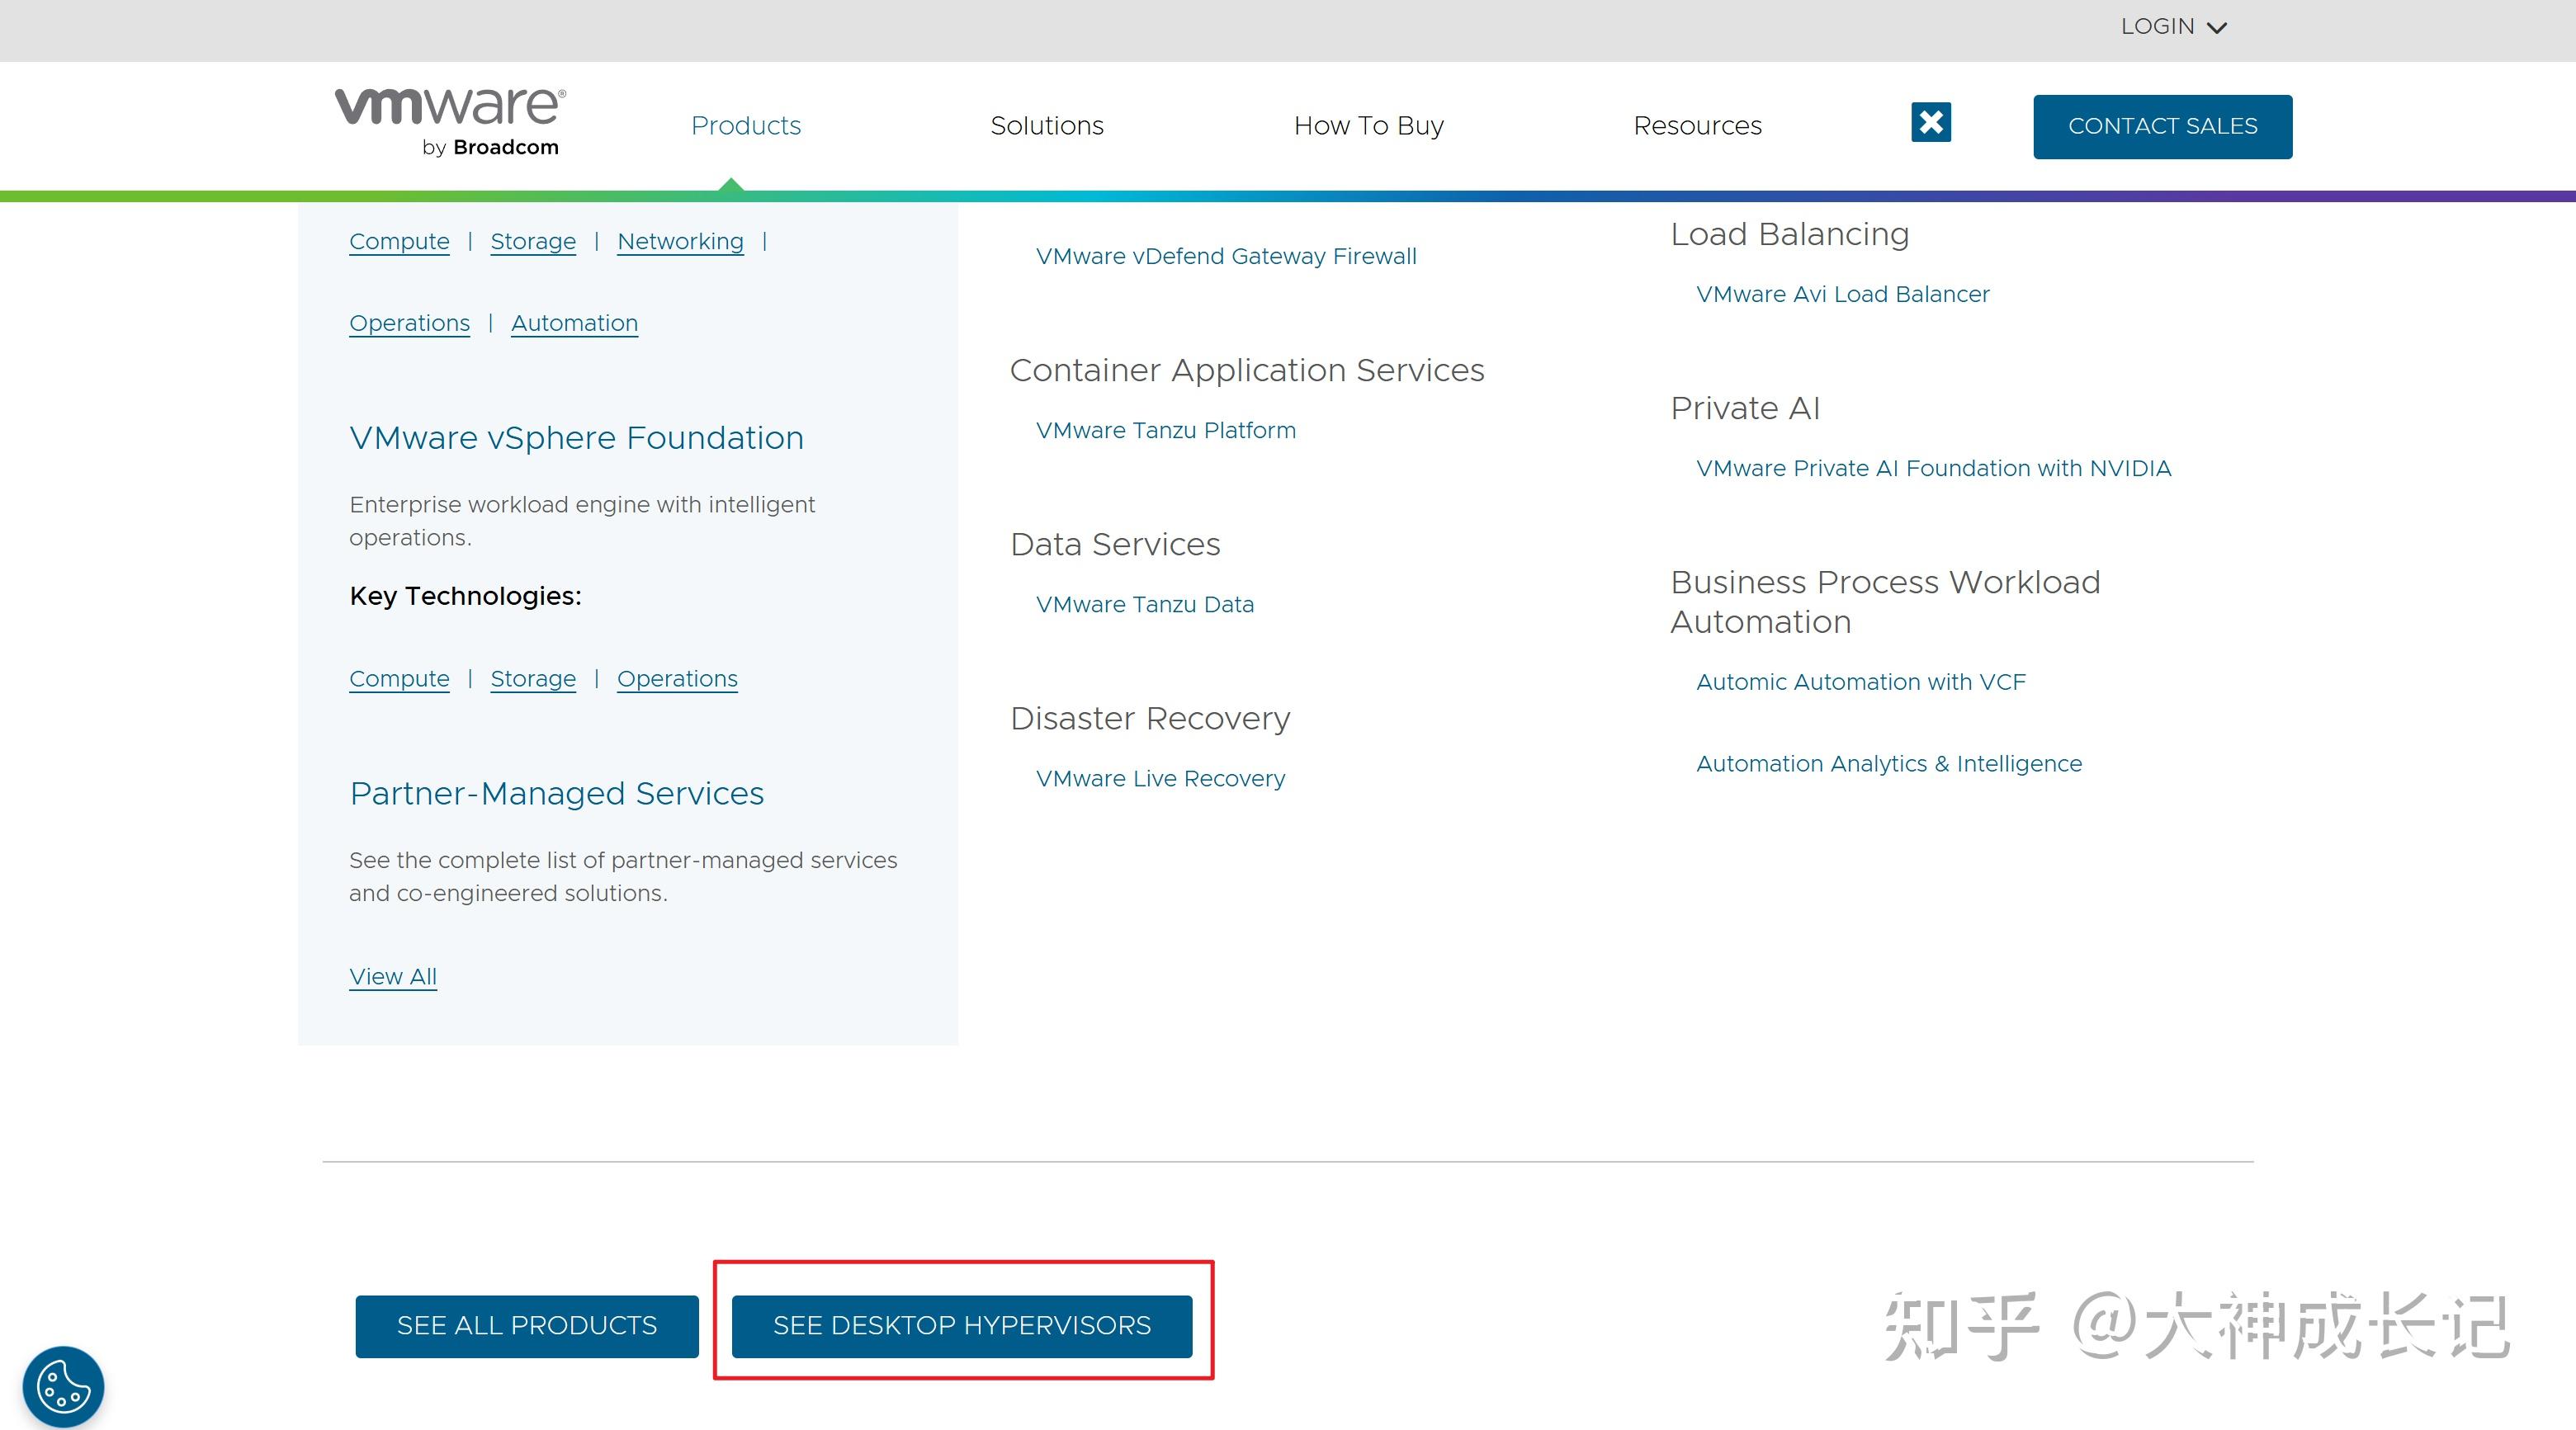Open the Networking key technology link
The image size is (2576, 1430).
tap(680, 241)
